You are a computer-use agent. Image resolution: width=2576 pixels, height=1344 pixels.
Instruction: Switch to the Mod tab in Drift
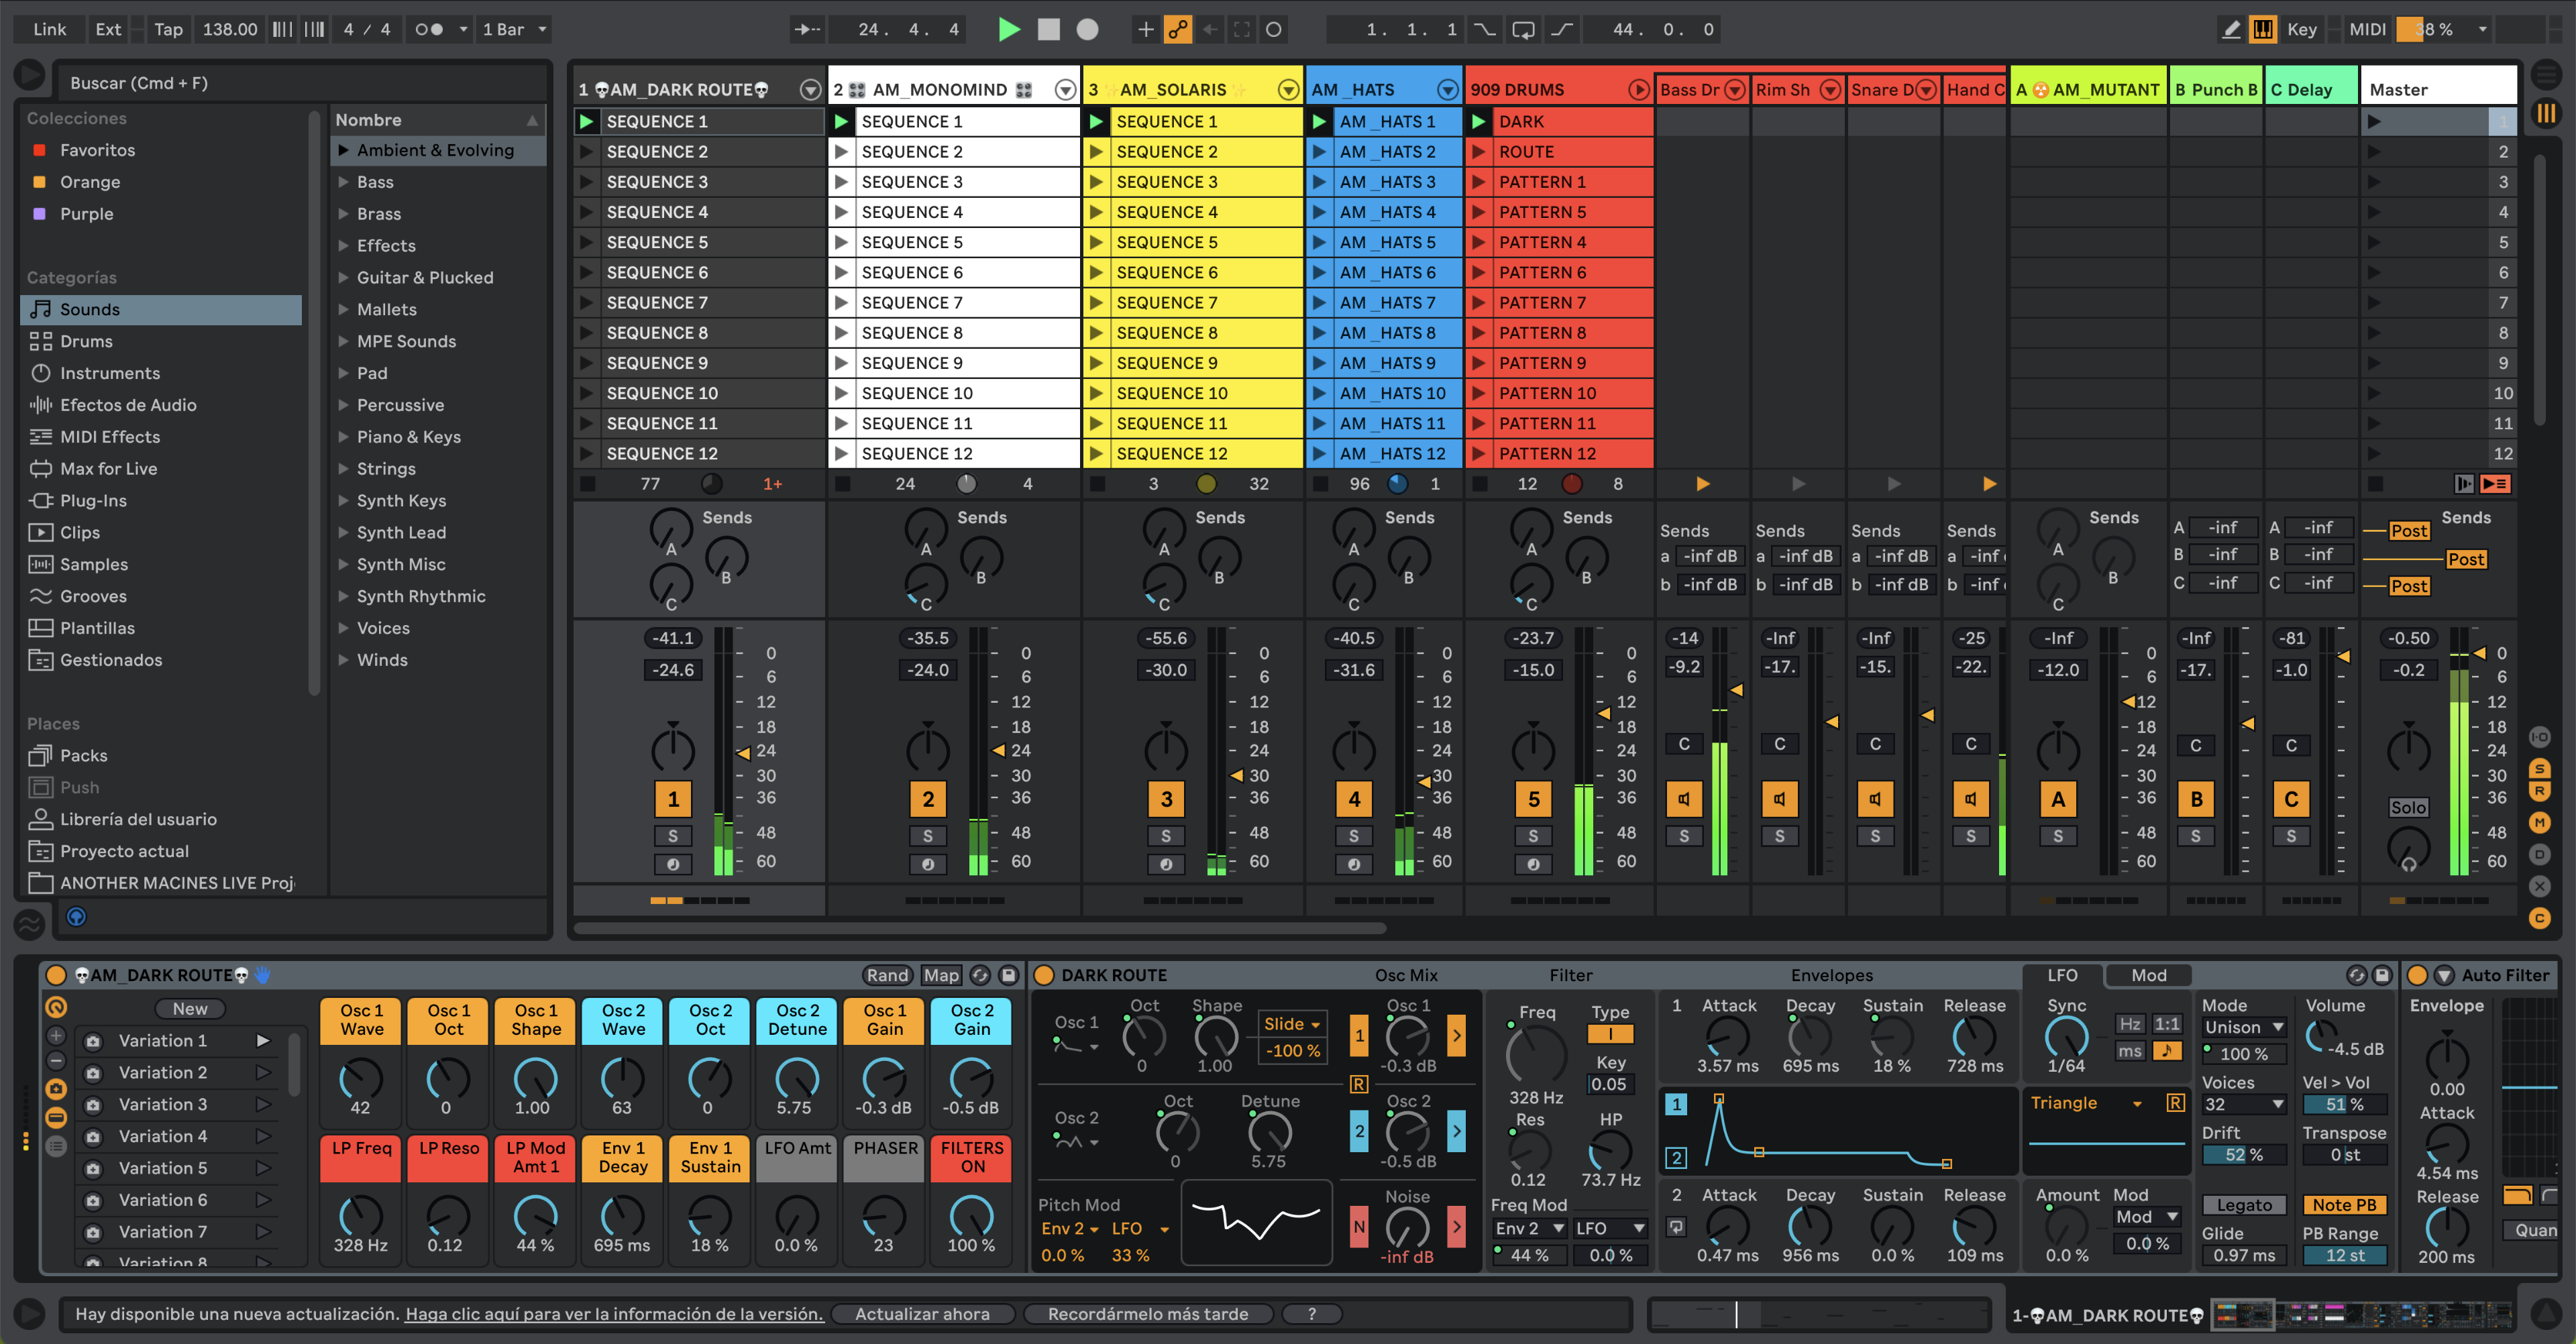click(2148, 975)
